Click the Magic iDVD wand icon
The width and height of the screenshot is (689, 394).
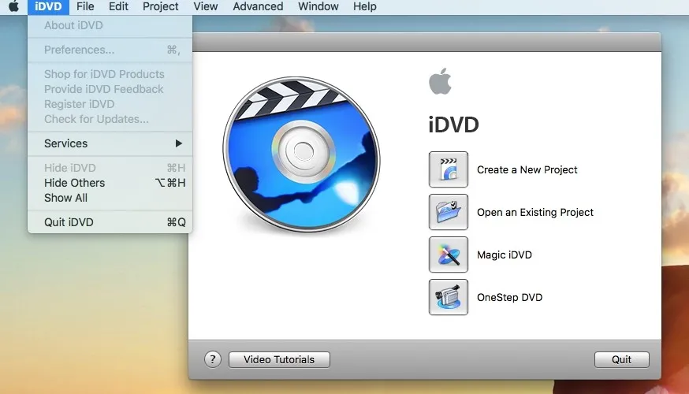[x=449, y=255]
